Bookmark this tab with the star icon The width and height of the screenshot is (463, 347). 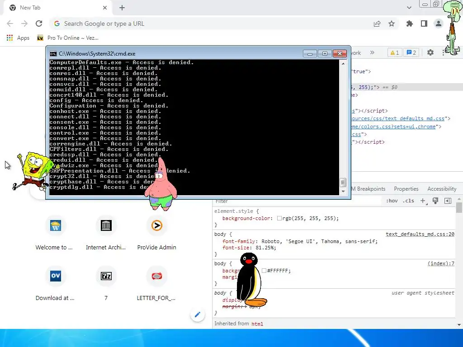(x=392, y=23)
